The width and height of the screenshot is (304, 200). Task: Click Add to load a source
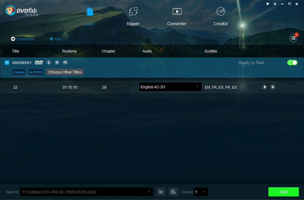point(55,39)
